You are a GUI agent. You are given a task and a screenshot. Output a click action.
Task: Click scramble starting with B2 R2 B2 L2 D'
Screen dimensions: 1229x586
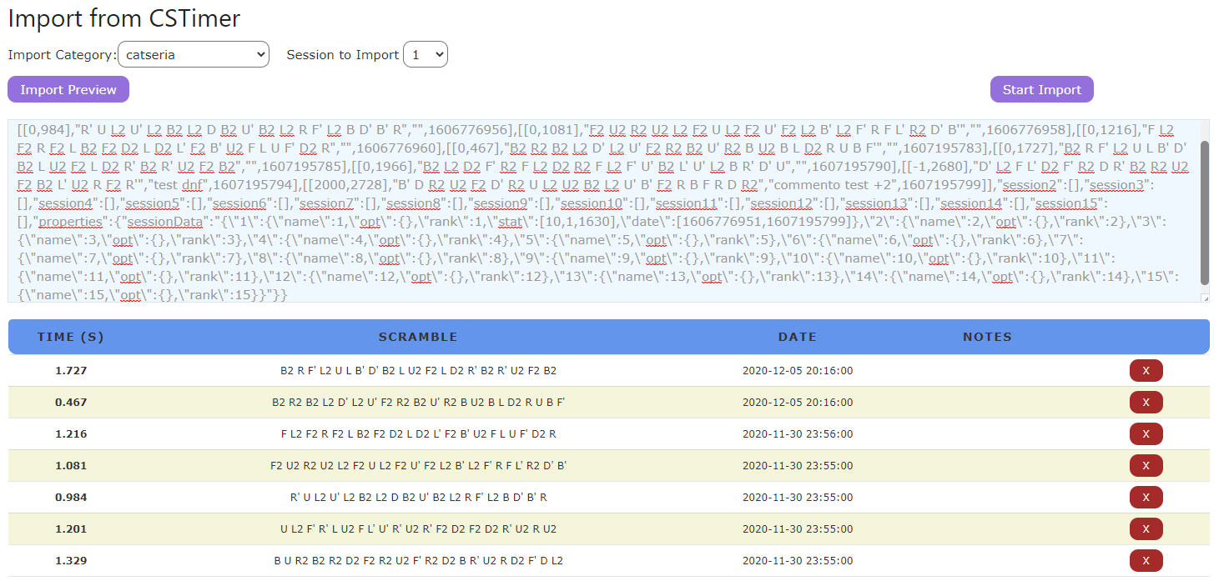coord(418,403)
